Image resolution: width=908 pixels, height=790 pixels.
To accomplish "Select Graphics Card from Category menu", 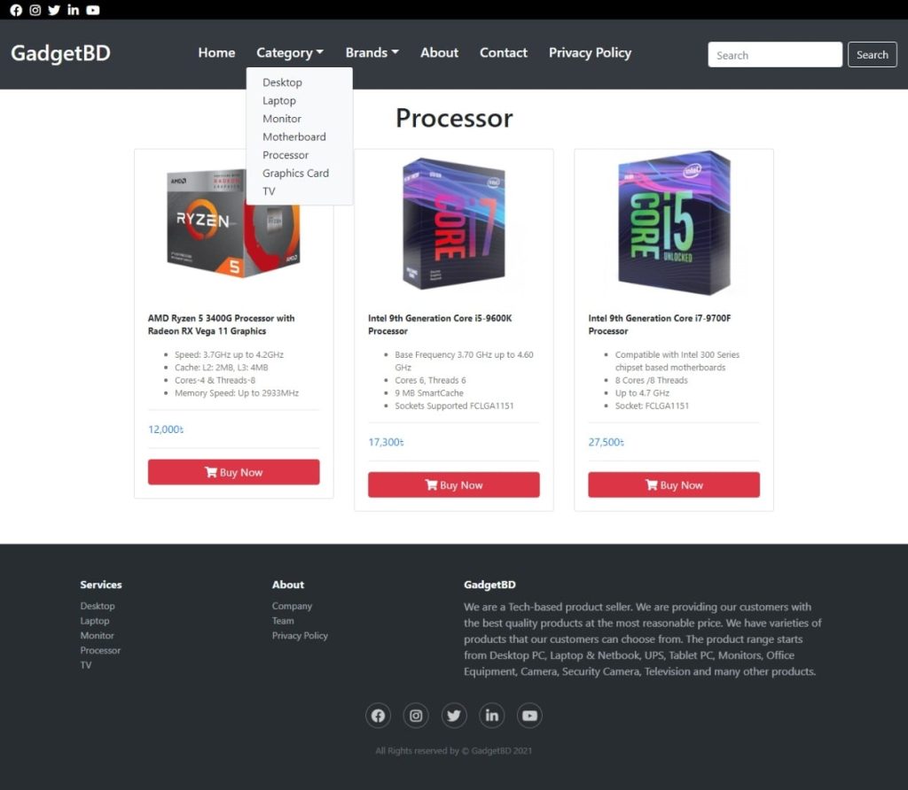I will [295, 173].
